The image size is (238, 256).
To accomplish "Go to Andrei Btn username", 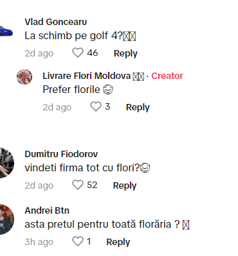I will pyautogui.click(x=47, y=210).
